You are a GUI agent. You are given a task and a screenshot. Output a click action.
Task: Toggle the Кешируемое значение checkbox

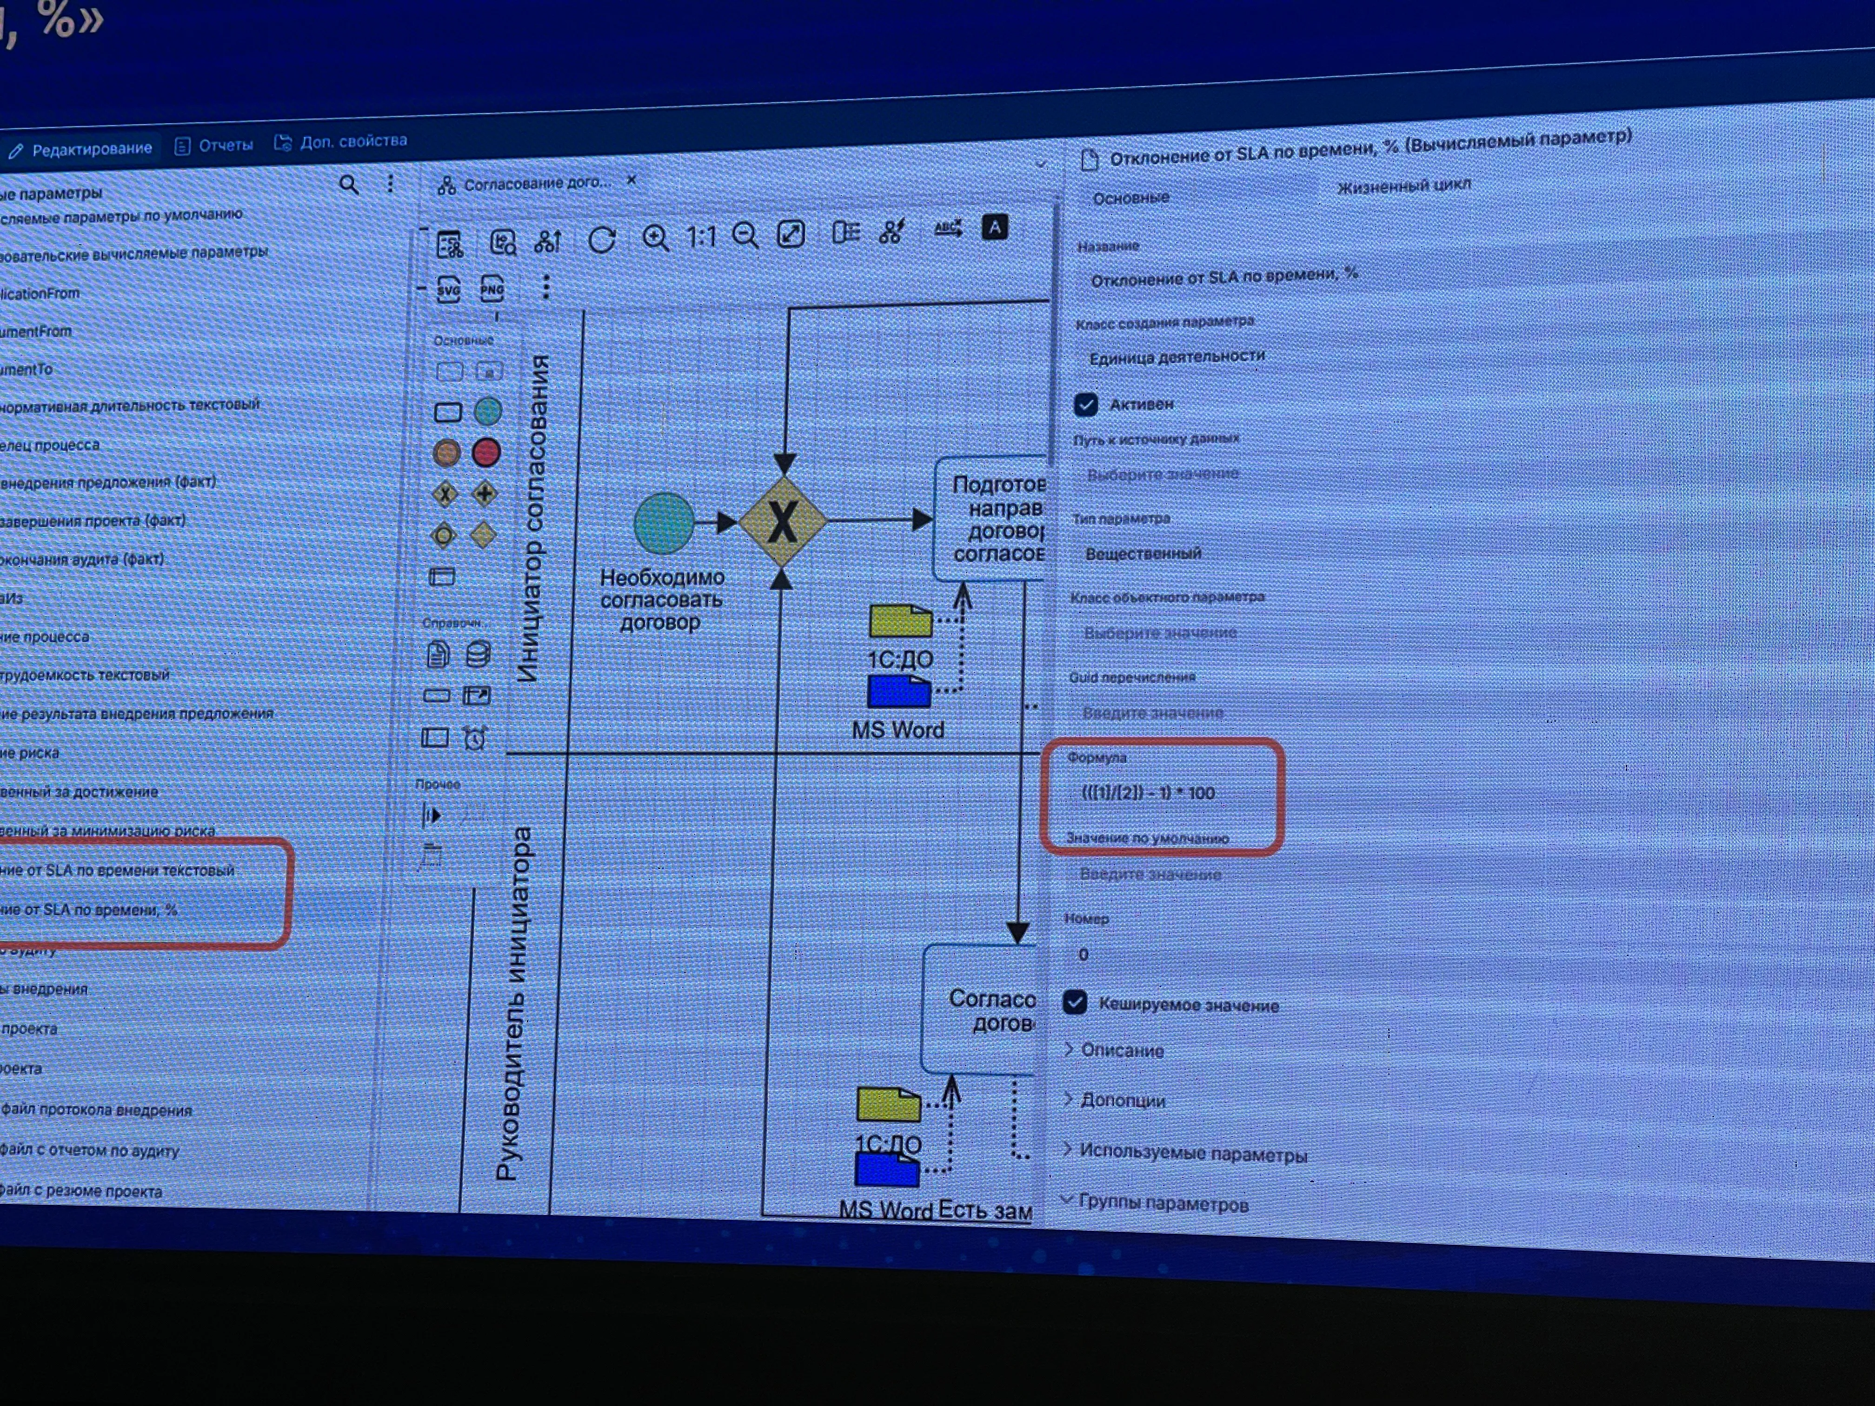[1075, 1002]
